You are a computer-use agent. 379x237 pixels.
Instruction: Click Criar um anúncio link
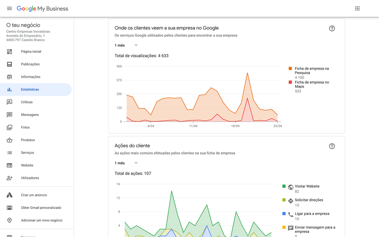[x=34, y=195]
